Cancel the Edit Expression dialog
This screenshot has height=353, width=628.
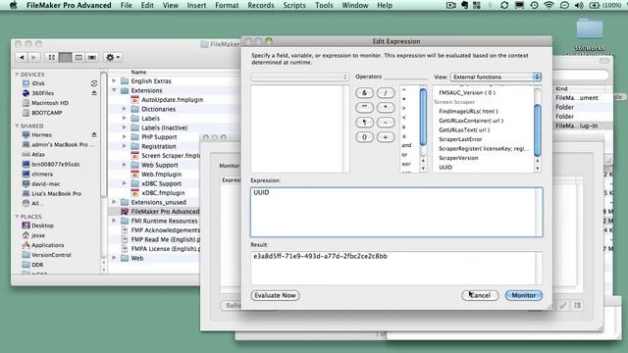[480, 295]
